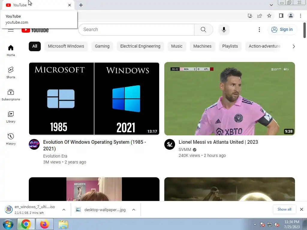Toggle Chrome side panel icon
The width and height of the screenshot is (307, 230).
point(281,16)
